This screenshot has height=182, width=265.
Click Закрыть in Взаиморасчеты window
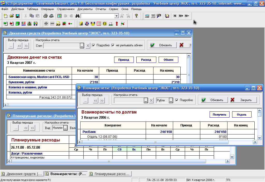(243, 100)
